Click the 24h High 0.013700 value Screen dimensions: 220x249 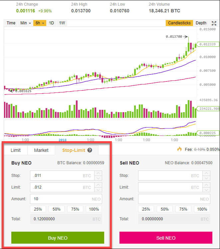pos(81,11)
